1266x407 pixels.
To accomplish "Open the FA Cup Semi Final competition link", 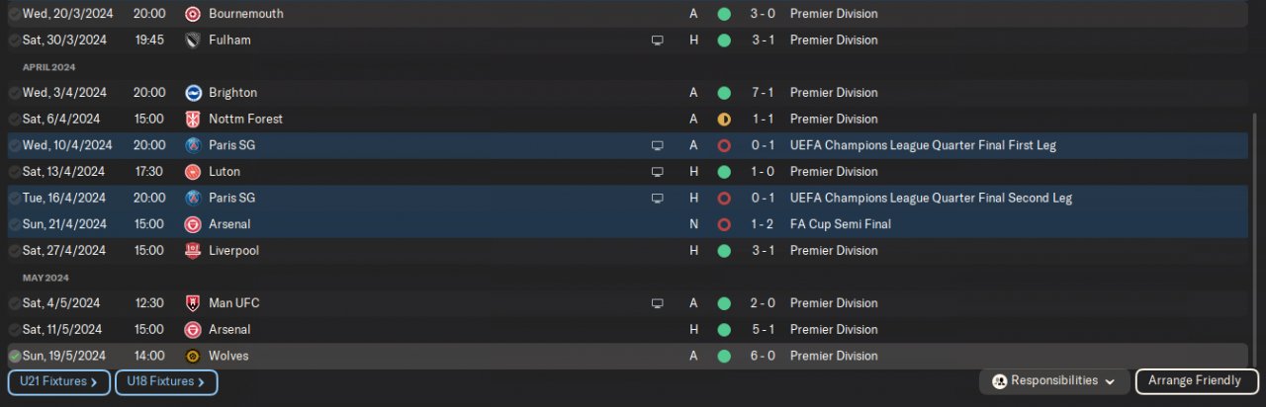I will pos(840,224).
